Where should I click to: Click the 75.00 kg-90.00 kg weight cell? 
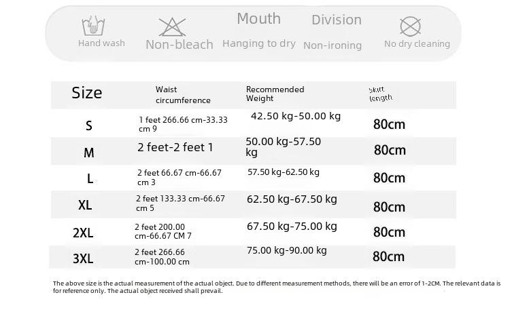click(x=286, y=250)
